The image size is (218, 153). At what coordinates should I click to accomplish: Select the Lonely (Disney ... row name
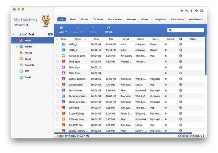pyautogui.click(x=78, y=131)
